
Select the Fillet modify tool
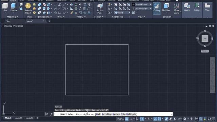point(89,9)
